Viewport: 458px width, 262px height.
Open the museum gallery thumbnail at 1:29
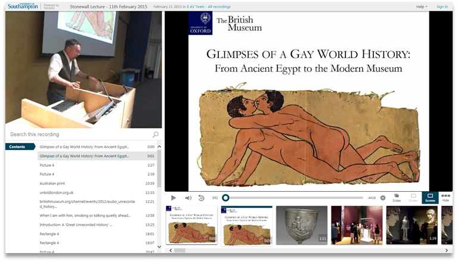(357, 225)
